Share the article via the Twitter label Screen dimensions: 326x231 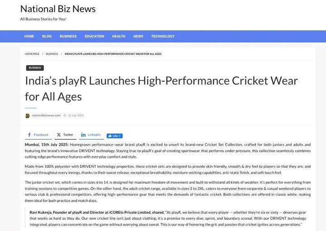click(68, 135)
